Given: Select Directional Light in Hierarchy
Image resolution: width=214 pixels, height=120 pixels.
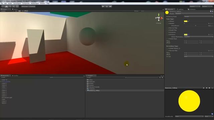Looking at the screenshot, I should point(7,98).
